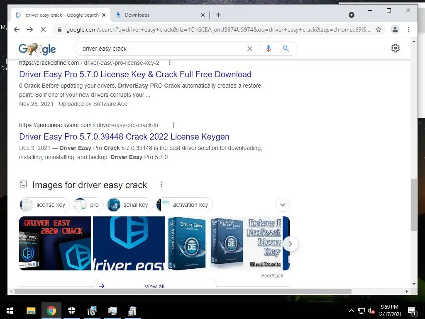This screenshot has width=425, height=319.
Task: Open Windows Security shield in taskbar
Action: [x=71, y=311]
